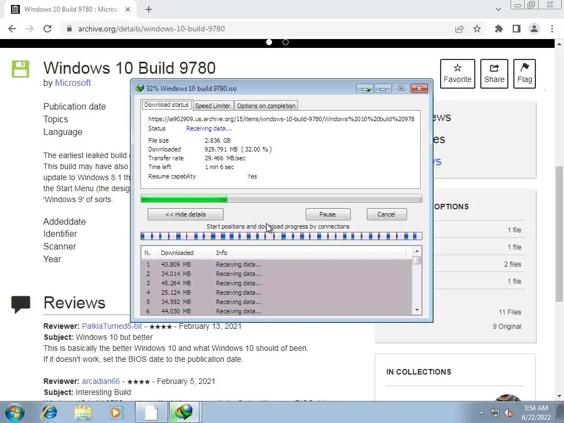Image resolution: width=564 pixels, height=423 pixels.
Task: Open reviewer PalkiaTurned8-bit profile
Action: click(x=112, y=326)
